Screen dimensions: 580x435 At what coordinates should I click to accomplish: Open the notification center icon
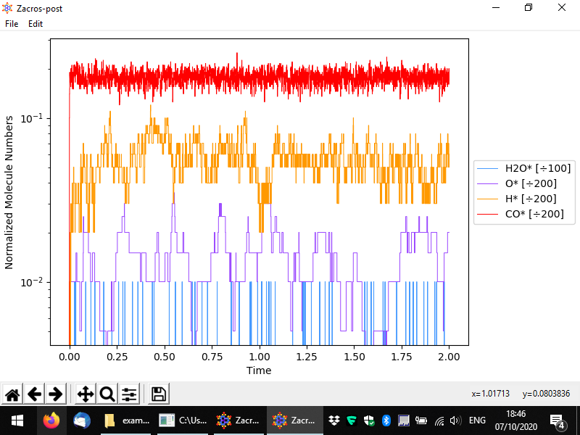point(558,420)
